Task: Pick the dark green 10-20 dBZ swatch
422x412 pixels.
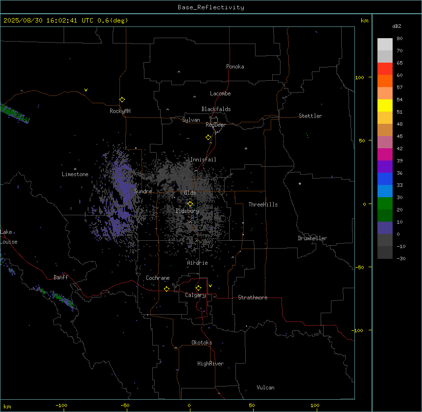Action: tap(385, 216)
